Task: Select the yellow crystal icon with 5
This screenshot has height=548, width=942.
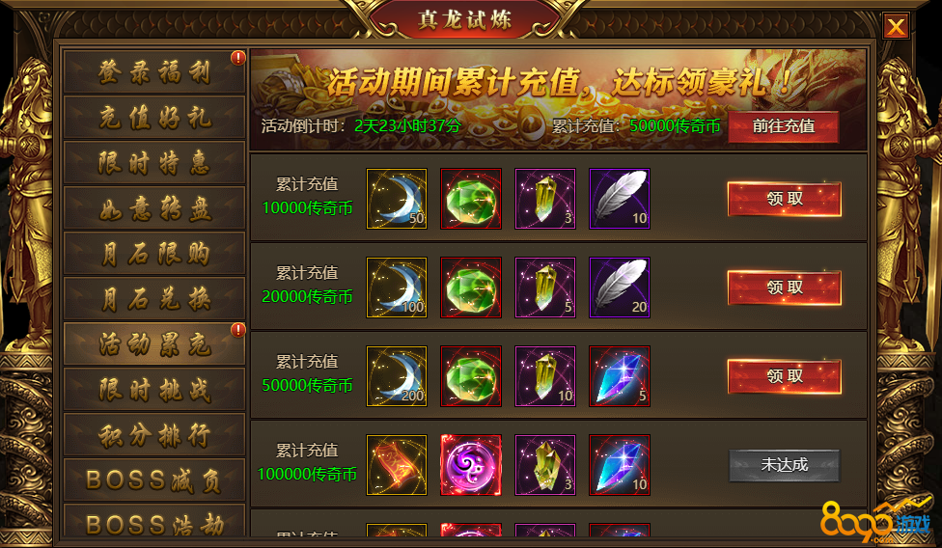Action: click(x=545, y=288)
